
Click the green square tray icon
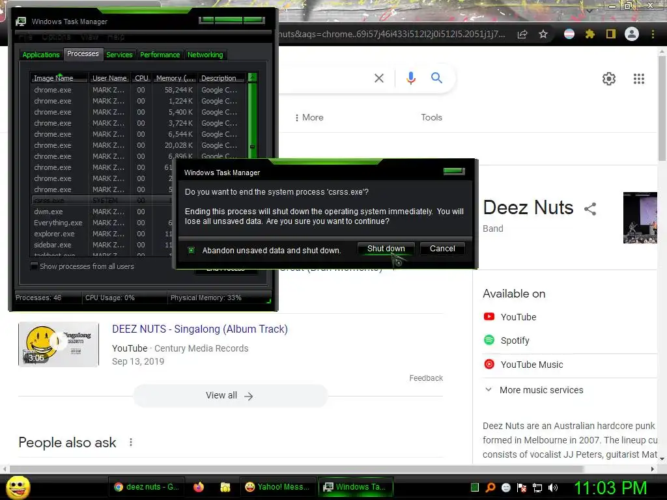pyautogui.click(x=475, y=488)
